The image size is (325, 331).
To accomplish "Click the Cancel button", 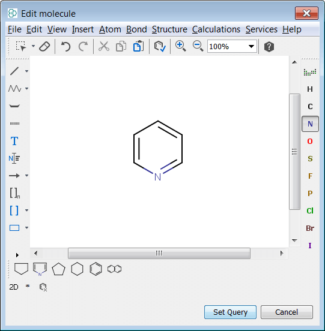I will [x=287, y=312].
